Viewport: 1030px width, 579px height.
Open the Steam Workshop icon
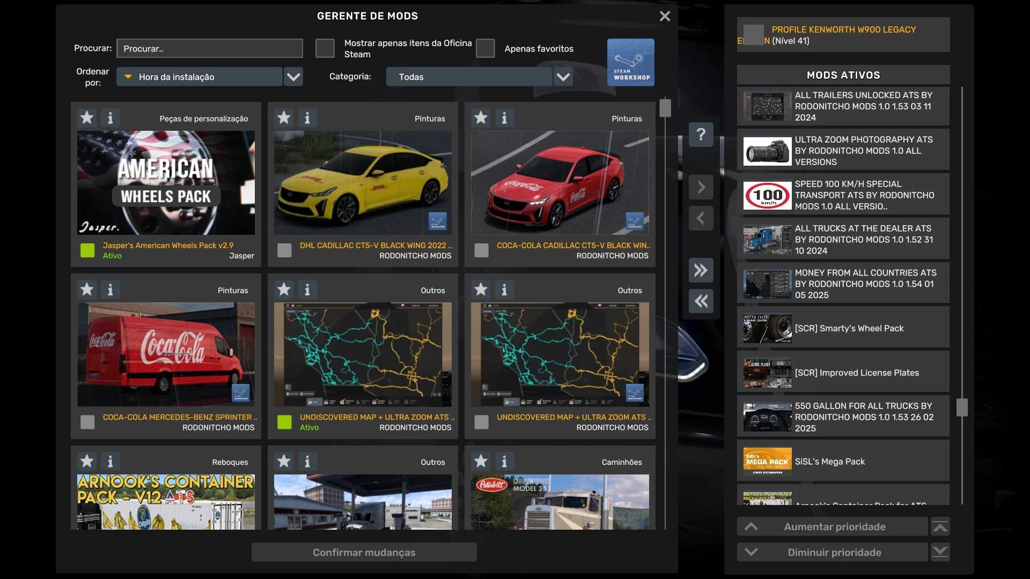point(630,62)
